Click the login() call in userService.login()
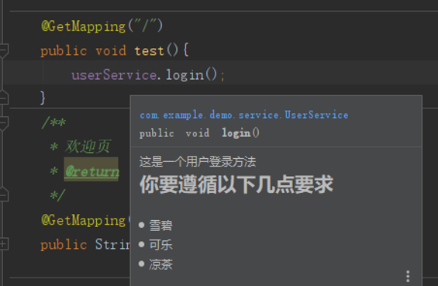This screenshot has height=286, width=438. point(191,75)
